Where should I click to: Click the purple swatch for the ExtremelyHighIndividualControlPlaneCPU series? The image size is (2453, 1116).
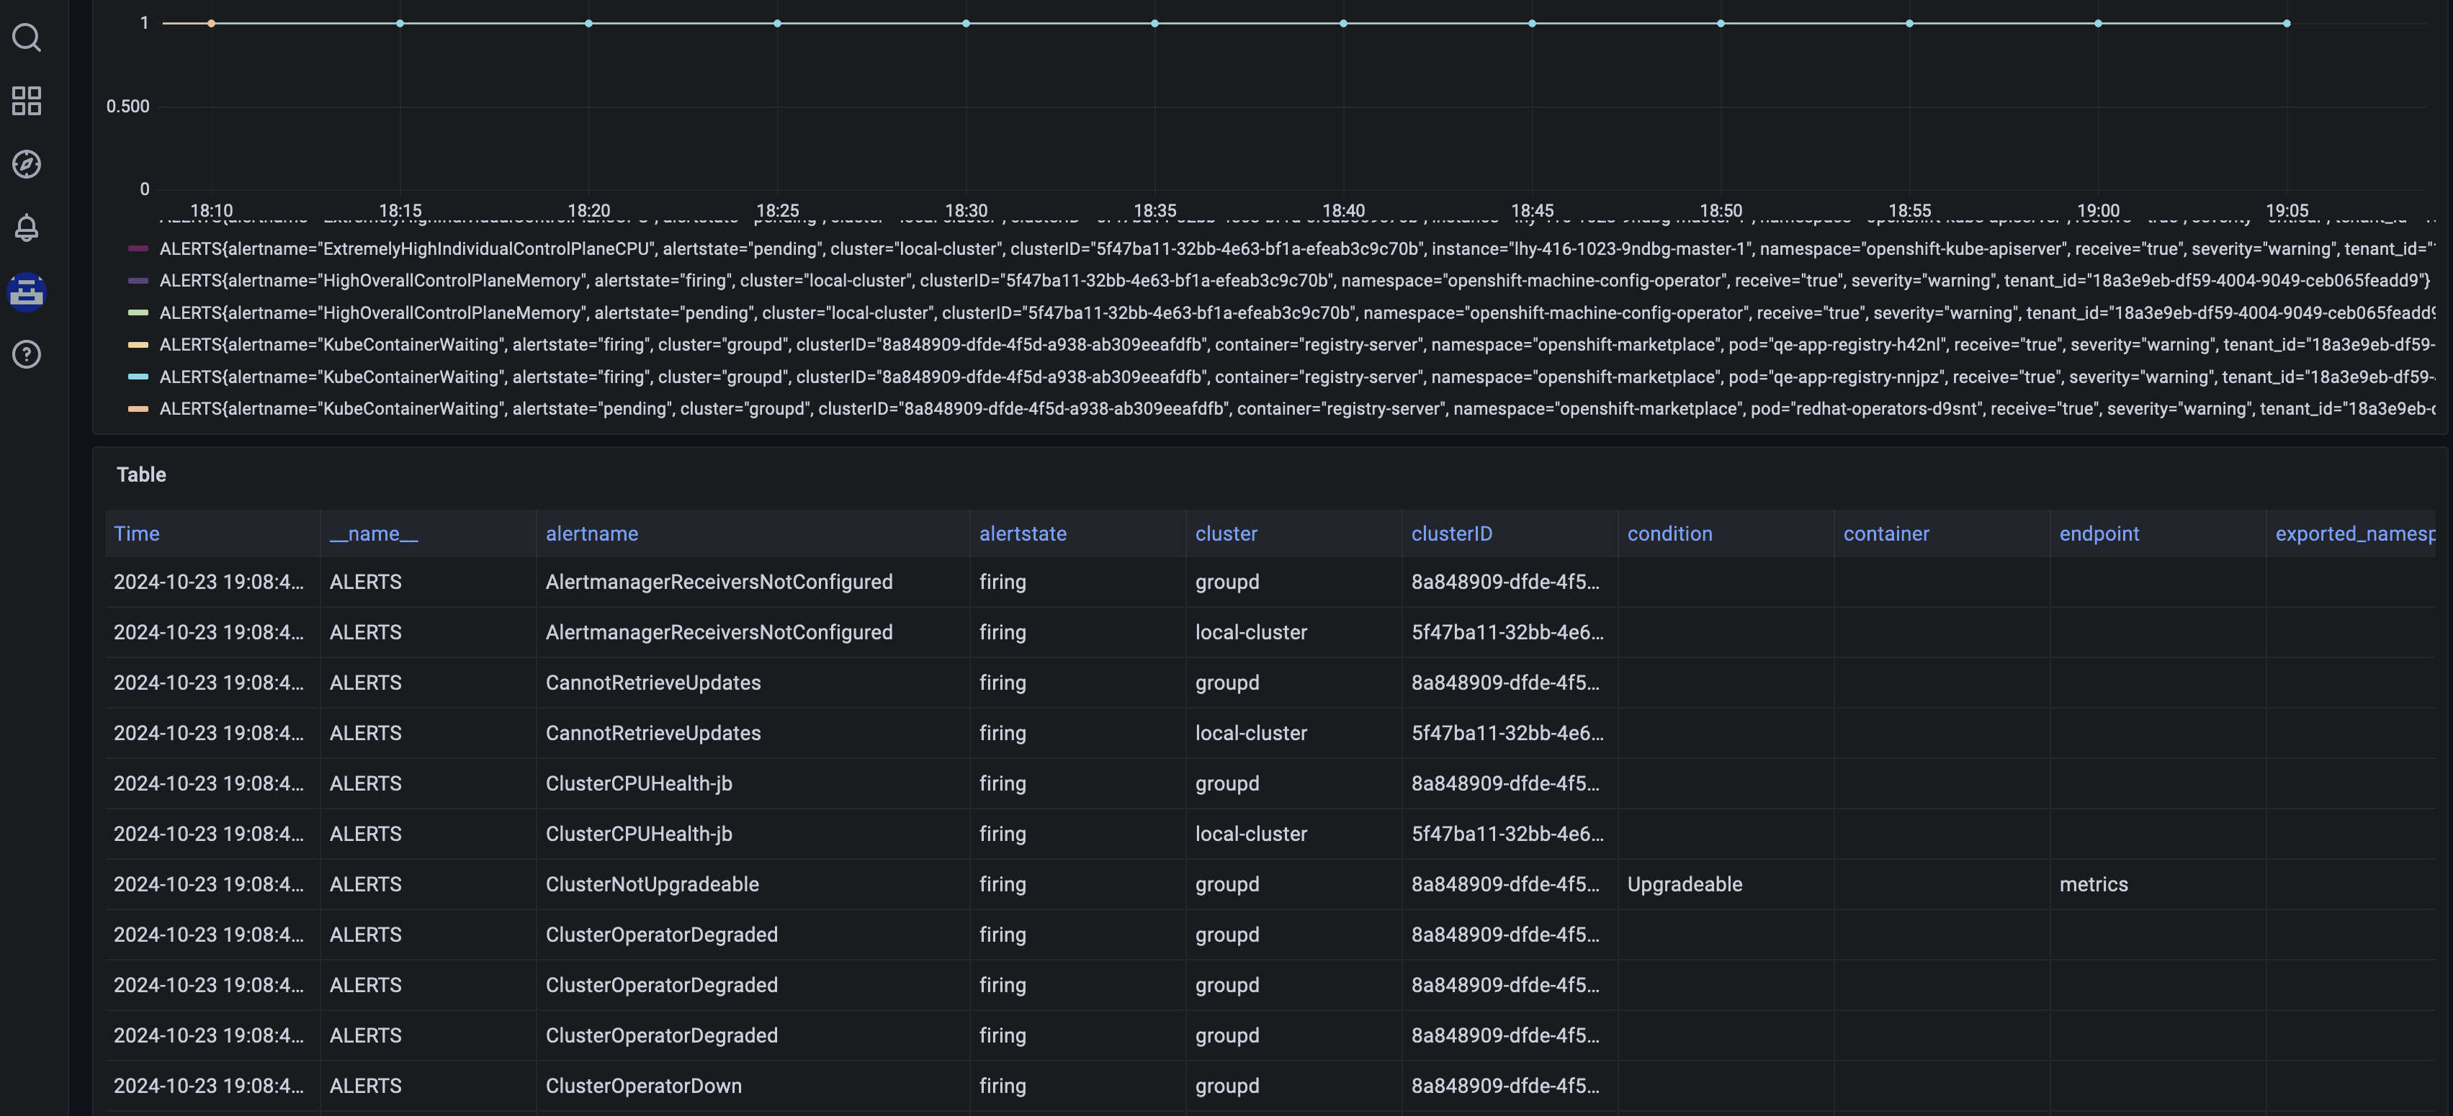click(x=138, y=248)
